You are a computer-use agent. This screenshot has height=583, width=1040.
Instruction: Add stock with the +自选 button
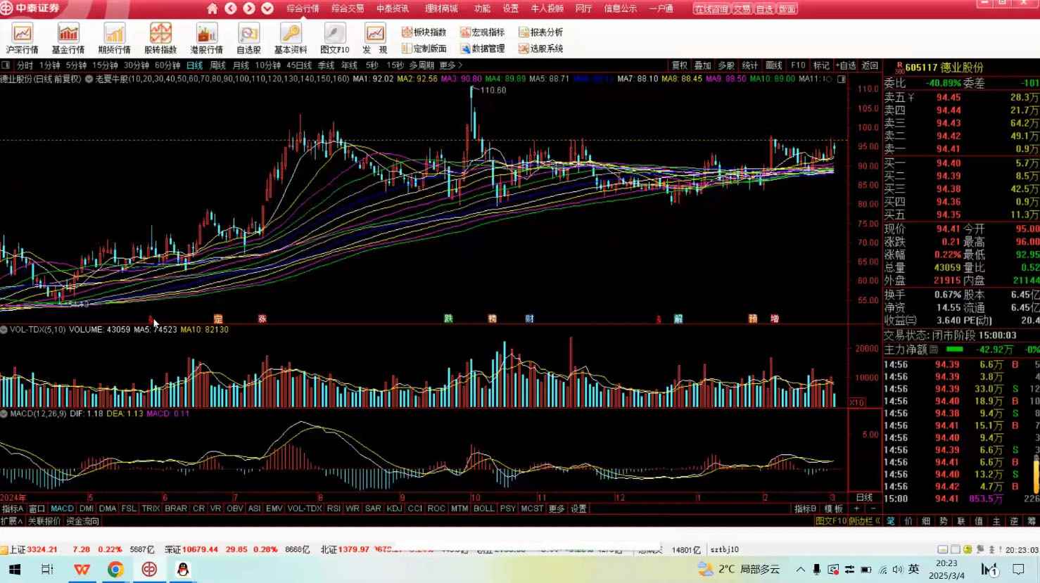[846, 65]
